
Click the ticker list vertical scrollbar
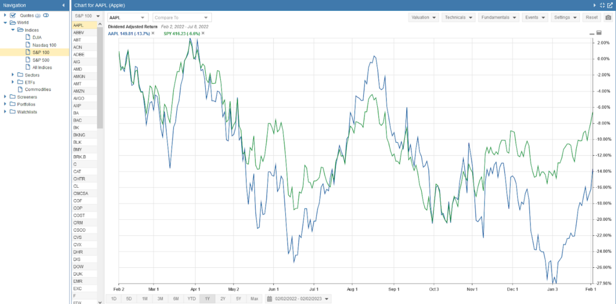click(100, 78)
